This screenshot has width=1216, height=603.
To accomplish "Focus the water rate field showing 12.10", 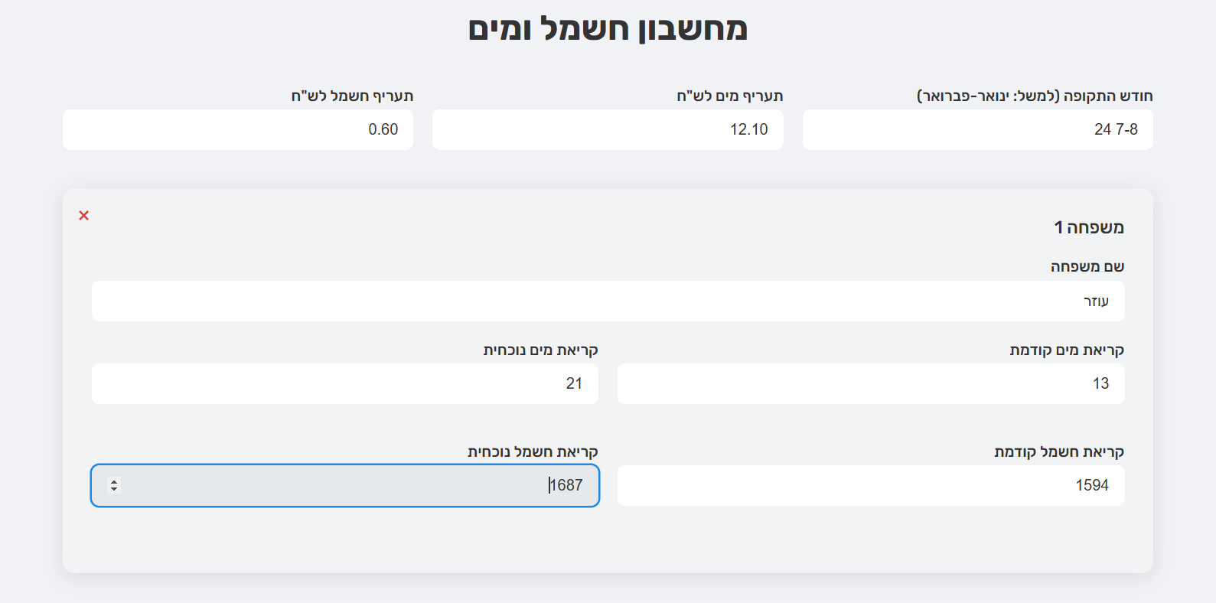I will (608, 129).
